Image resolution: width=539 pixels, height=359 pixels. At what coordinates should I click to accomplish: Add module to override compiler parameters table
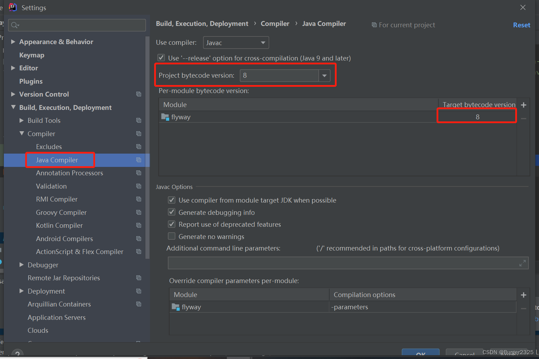[524, 295]
